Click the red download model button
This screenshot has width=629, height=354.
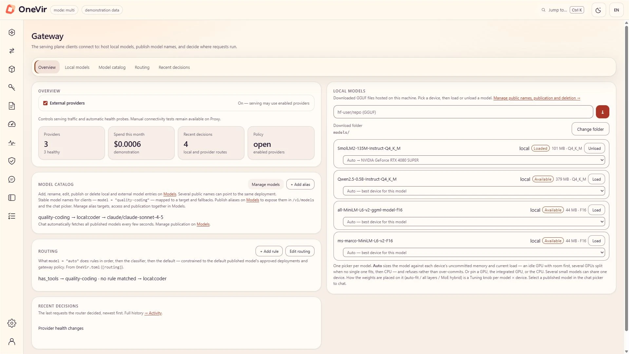[602, 112]
